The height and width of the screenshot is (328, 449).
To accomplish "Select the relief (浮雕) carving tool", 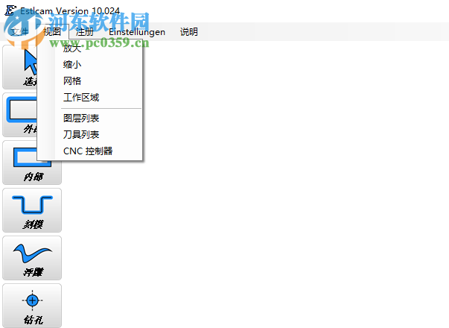I will pyautogui.click(x=32, y=258).
